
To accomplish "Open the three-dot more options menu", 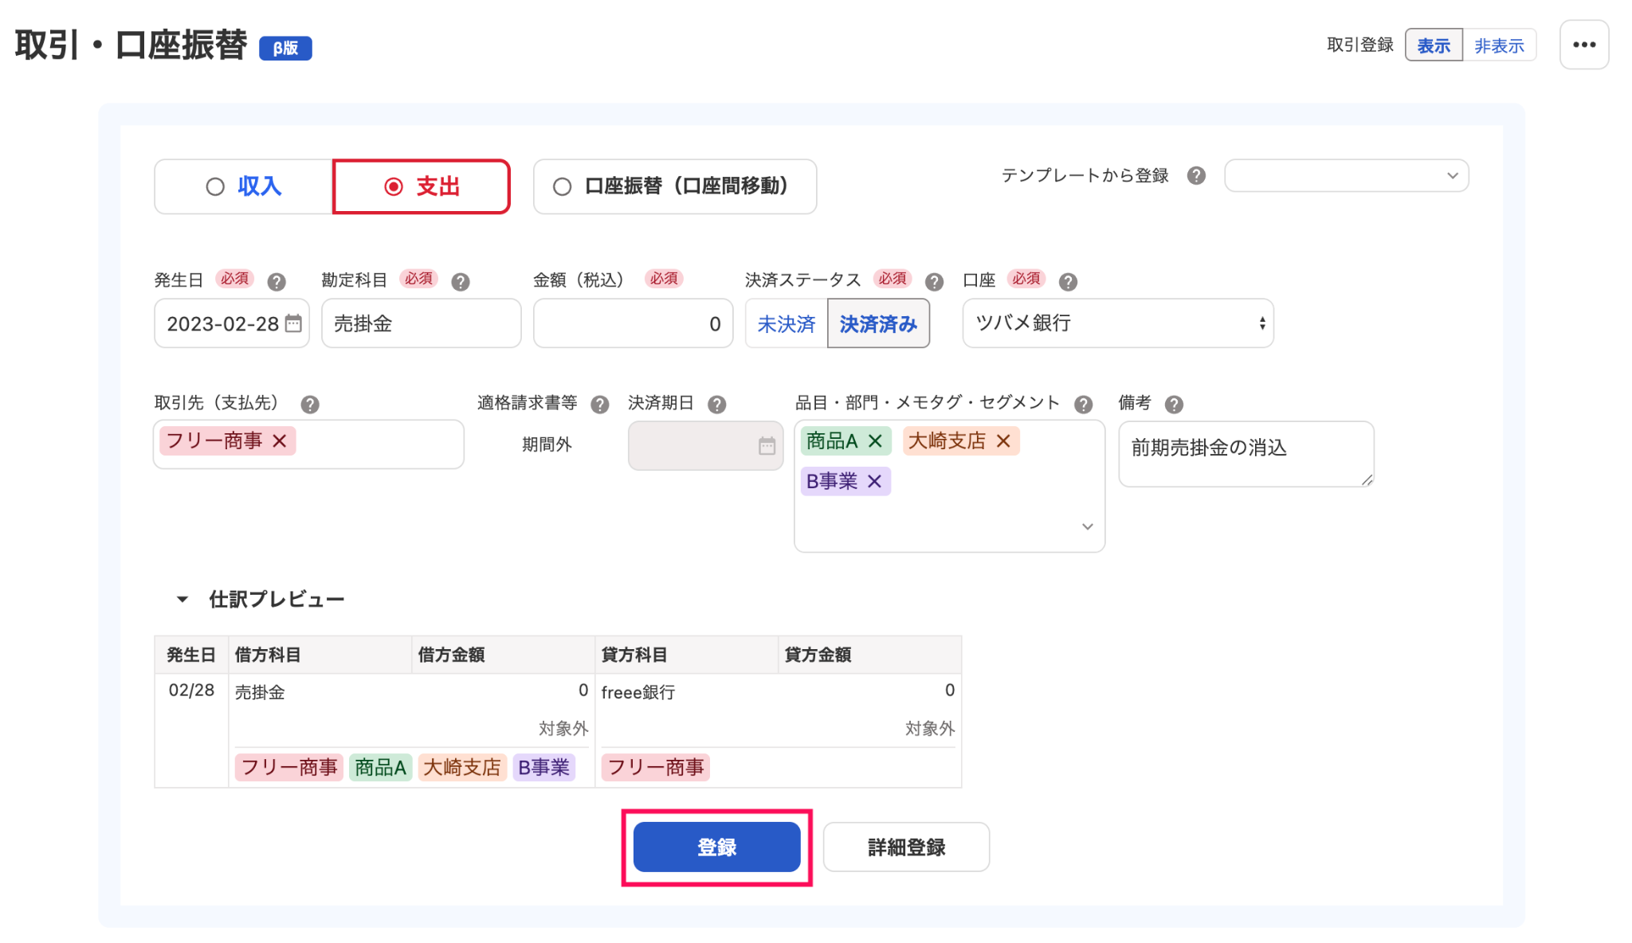I will coord(1583,45).
